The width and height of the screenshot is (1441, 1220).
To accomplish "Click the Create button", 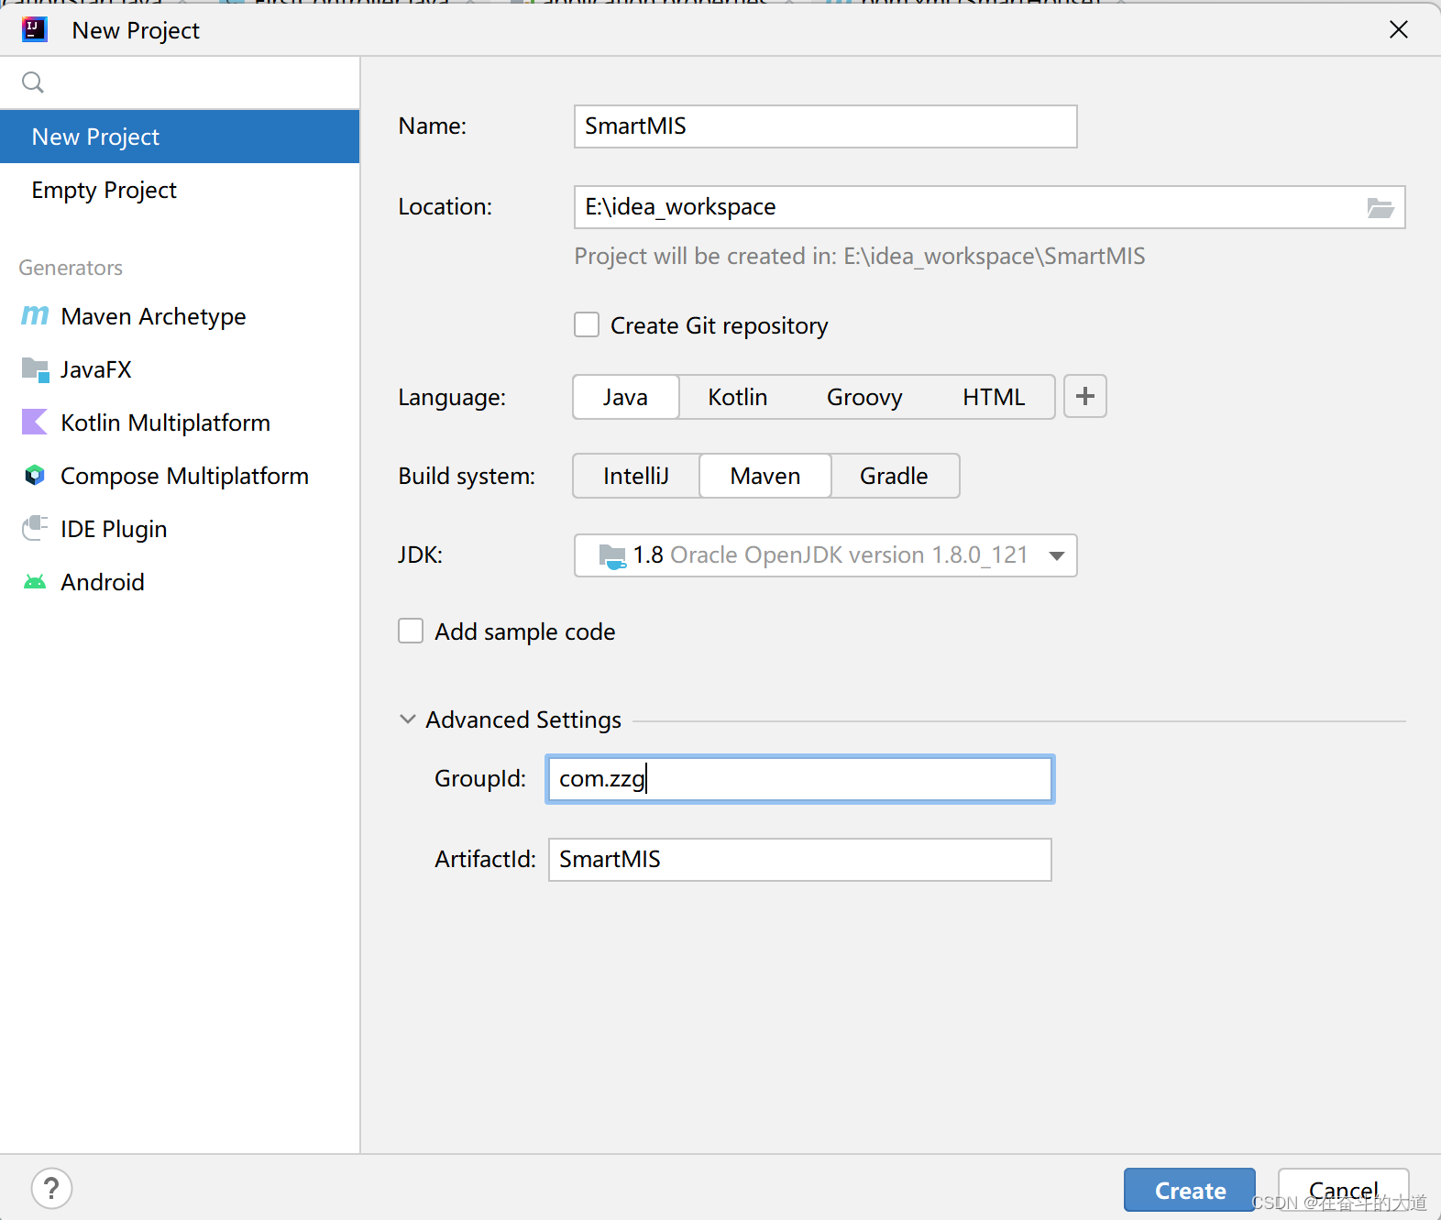I will pyautogui.click(x=1190, y=1190).
